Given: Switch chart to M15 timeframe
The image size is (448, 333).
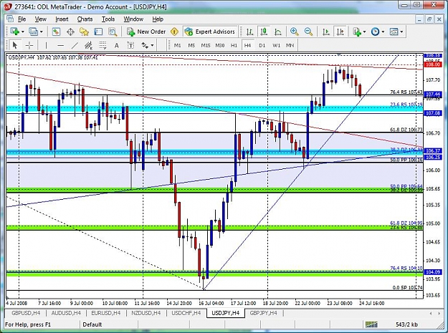Looking at the screenshot, I should point(206,45).
